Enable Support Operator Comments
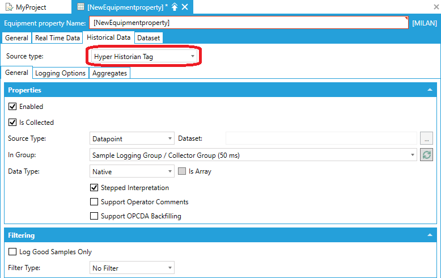 click(x=94, y=202)
